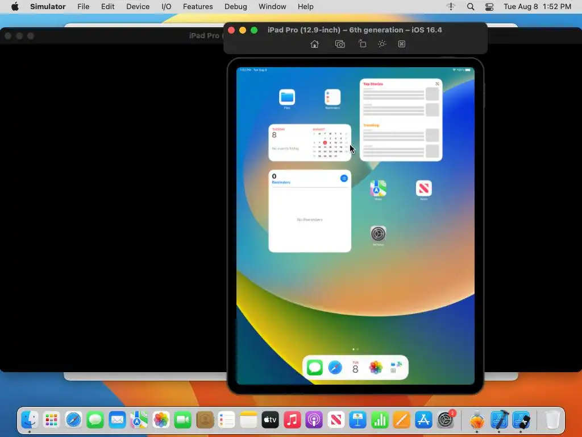Screen dimensions: 582x437
Task: Open the News app on the iPad home screen
Action: pyautogui.click(x=423, y=188)
